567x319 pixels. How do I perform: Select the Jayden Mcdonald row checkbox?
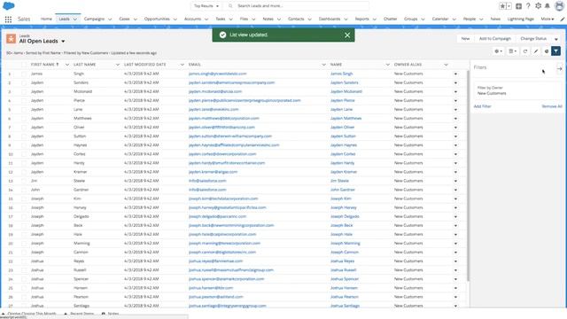24,92
